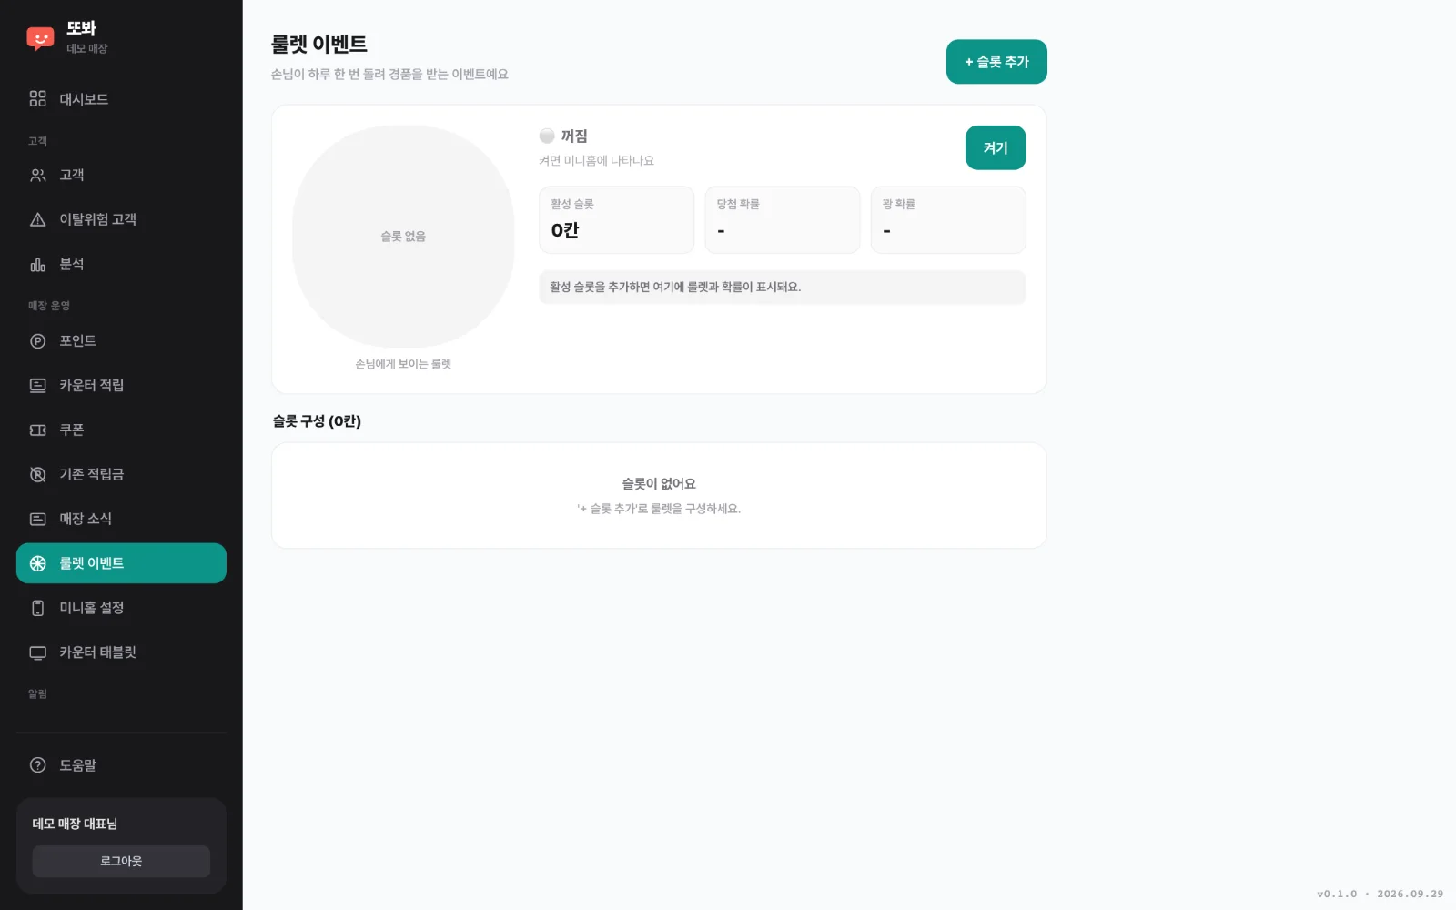Screen dimensions: 1456x910
Task: Select the 카운터 태블릿 monitor icon
Action: (37, 652)
